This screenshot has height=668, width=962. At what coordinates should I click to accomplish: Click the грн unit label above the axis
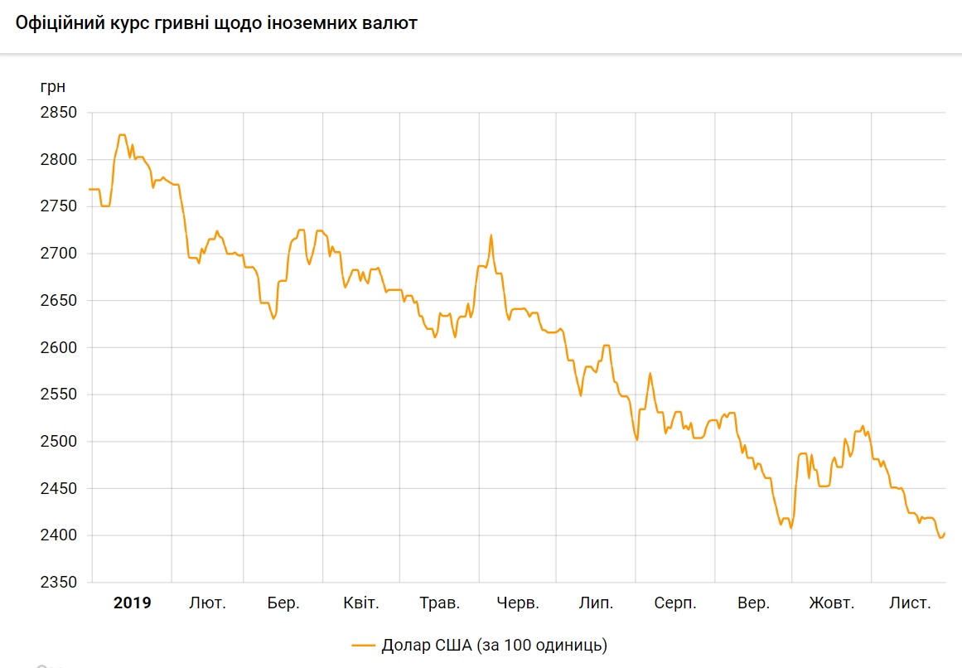point(52,86)
